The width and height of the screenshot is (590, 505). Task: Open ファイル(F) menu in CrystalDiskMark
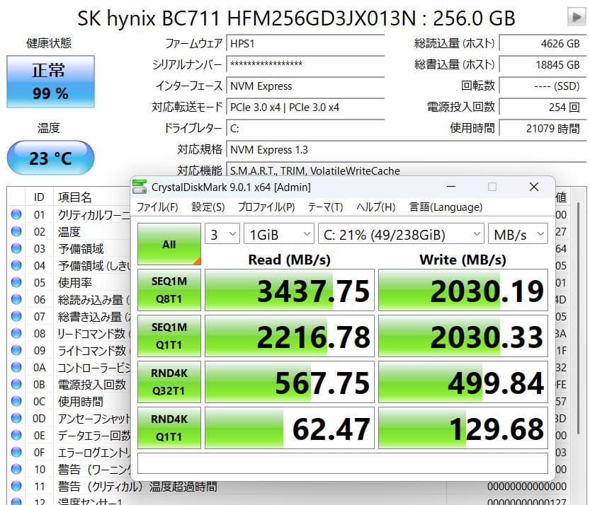[x=157, y=207]
